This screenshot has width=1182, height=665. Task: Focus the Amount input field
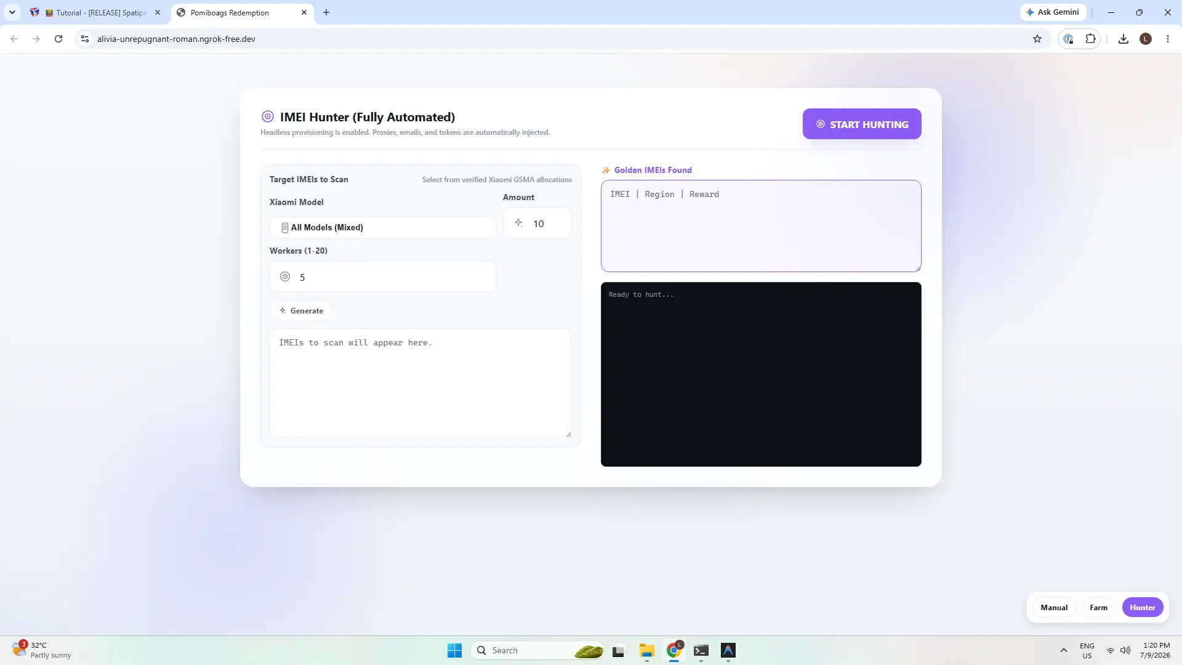click(x=537, y=223)
